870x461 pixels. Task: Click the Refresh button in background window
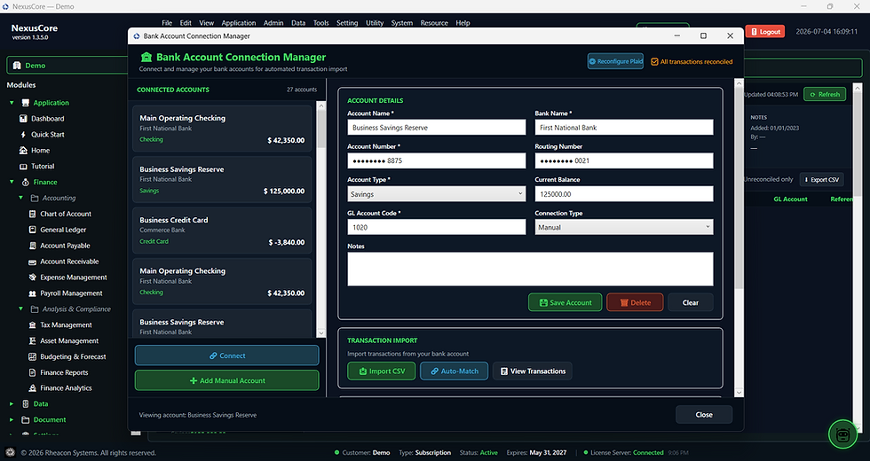825,94
